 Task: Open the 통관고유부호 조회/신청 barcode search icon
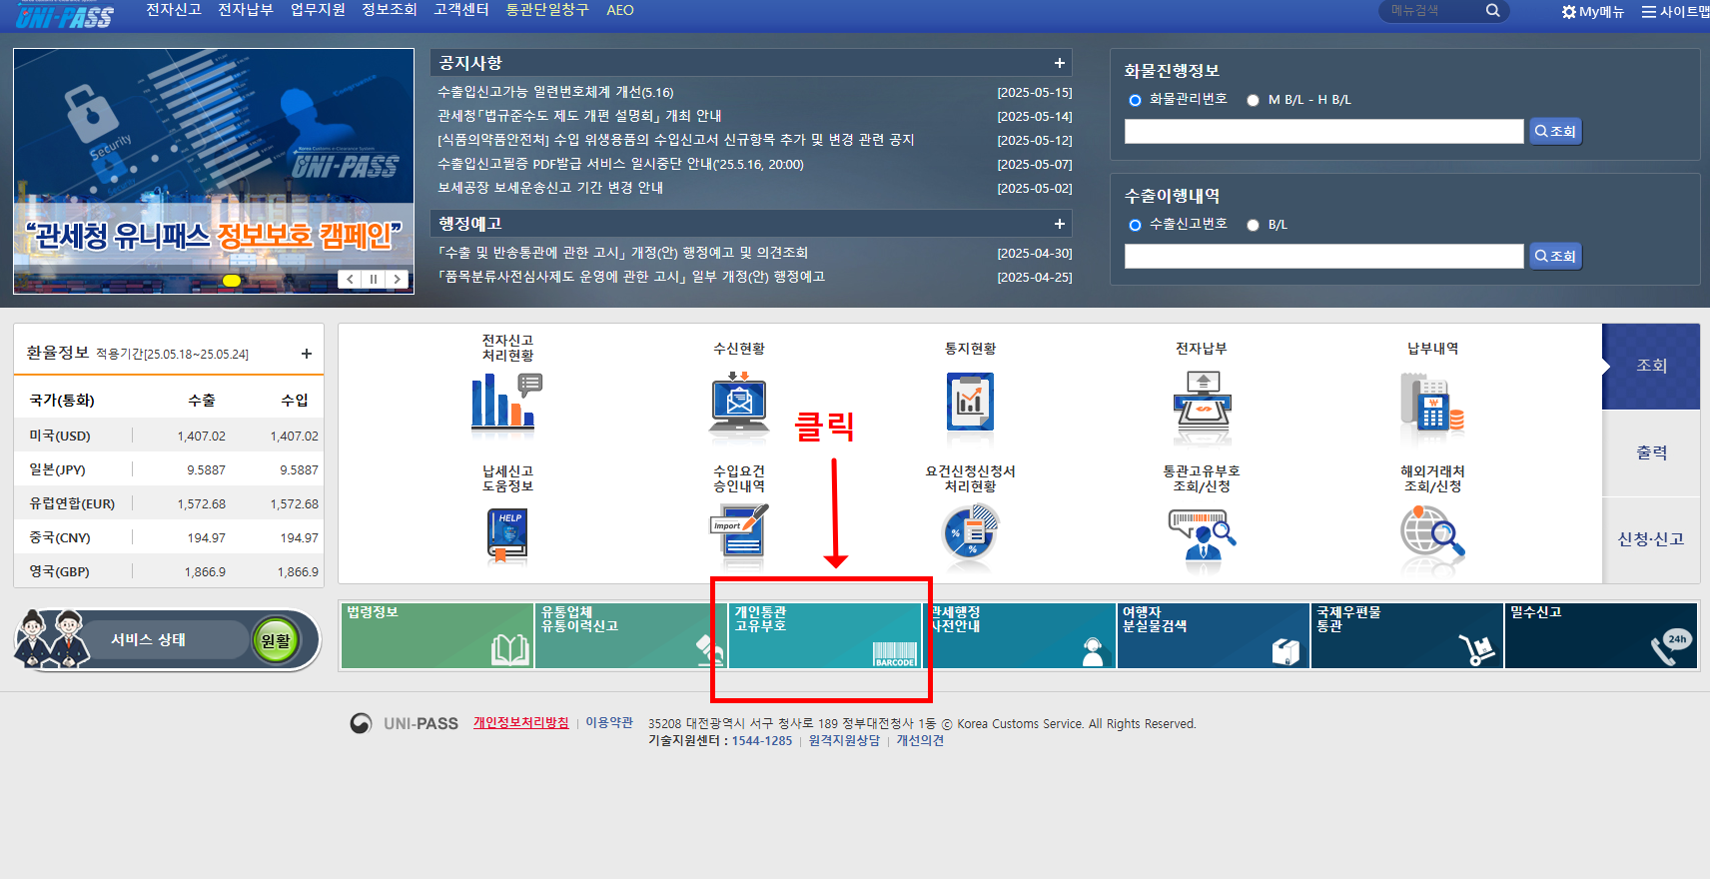coord(1202,536)
